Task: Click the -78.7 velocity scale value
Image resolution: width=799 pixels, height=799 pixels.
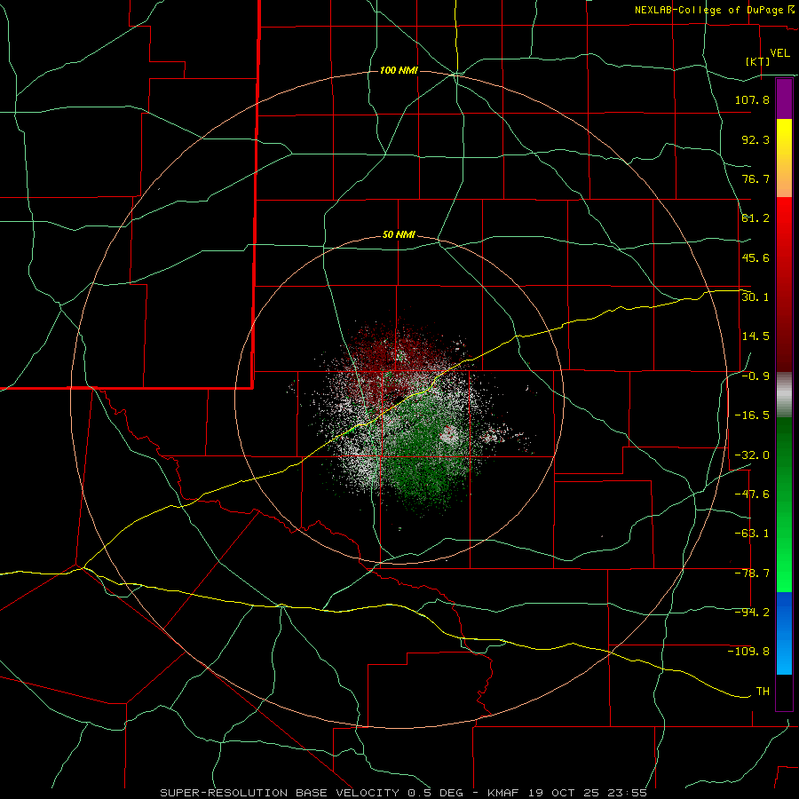Action: point(752,574)
